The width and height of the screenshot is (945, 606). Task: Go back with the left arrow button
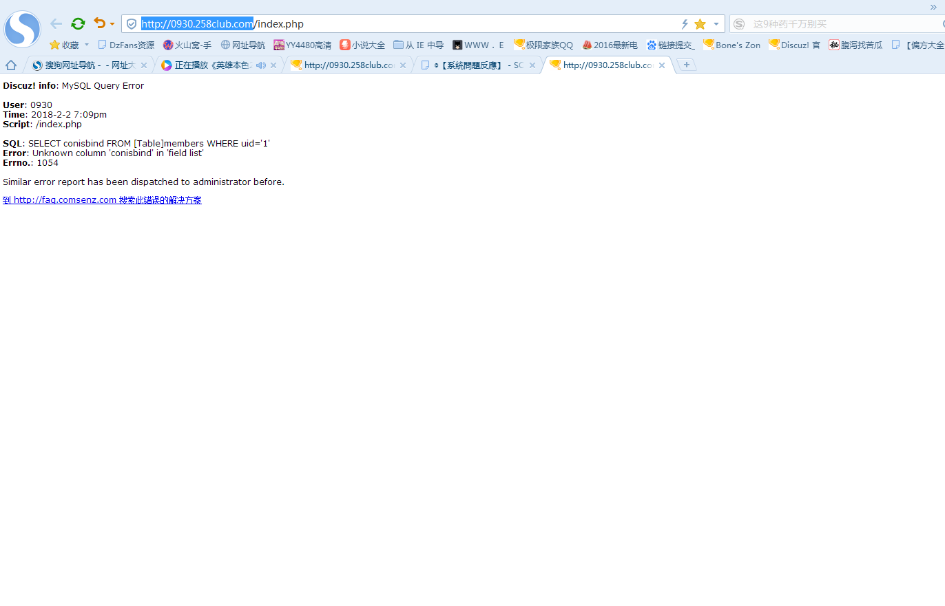tap(56, 24)
